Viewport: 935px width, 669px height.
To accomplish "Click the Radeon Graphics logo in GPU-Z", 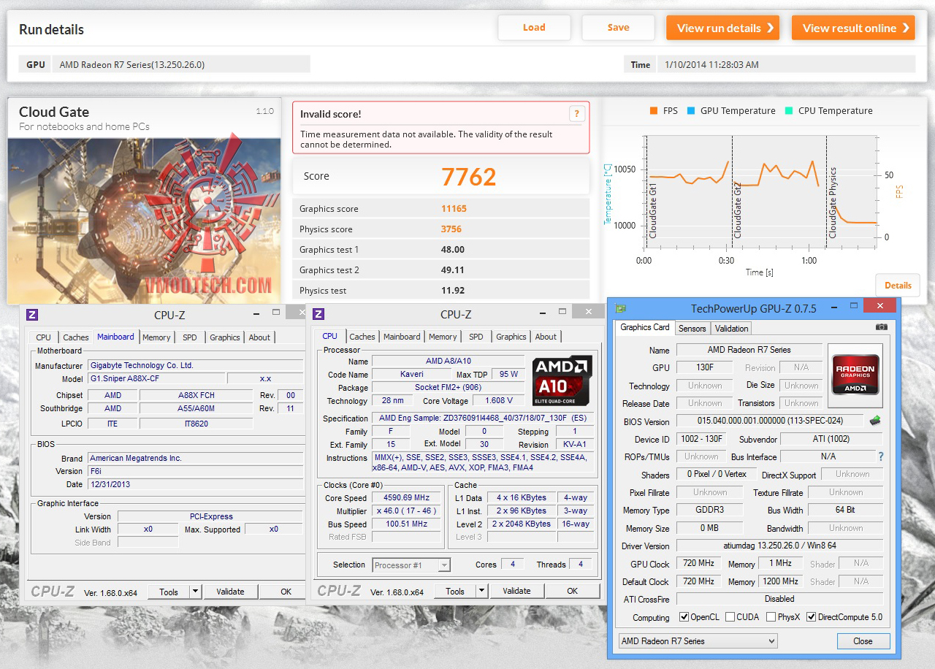I will (855, 375).
